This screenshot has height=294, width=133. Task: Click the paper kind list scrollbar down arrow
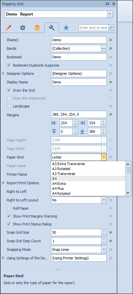click(x=128, y=193)
